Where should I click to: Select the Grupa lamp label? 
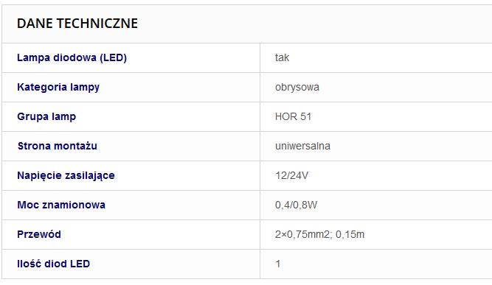(46, 116)
